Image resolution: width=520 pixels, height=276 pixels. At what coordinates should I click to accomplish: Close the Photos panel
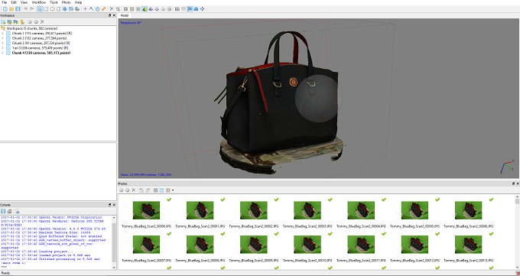[x=518, y=183]
